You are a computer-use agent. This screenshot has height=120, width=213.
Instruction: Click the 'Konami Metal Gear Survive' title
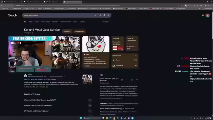tap(42, 30)
